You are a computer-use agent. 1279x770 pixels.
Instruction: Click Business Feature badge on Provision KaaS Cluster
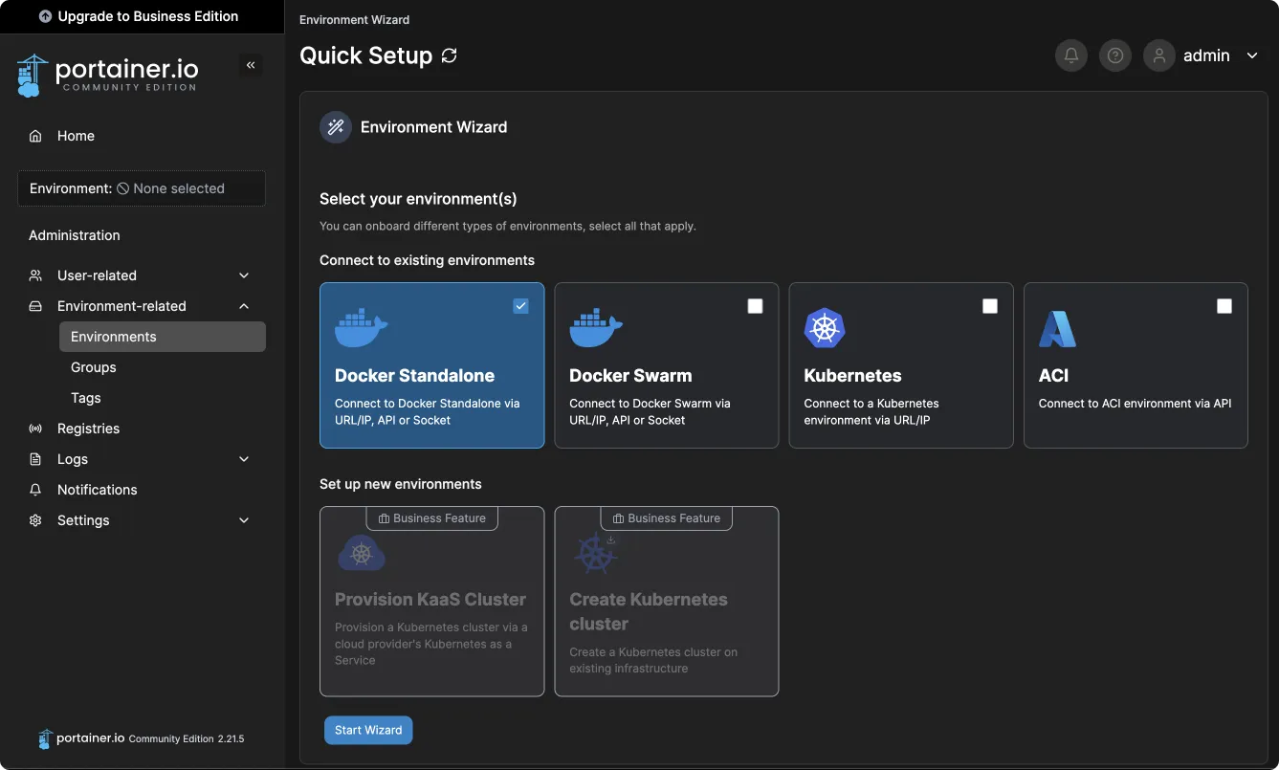click(431, 518)
